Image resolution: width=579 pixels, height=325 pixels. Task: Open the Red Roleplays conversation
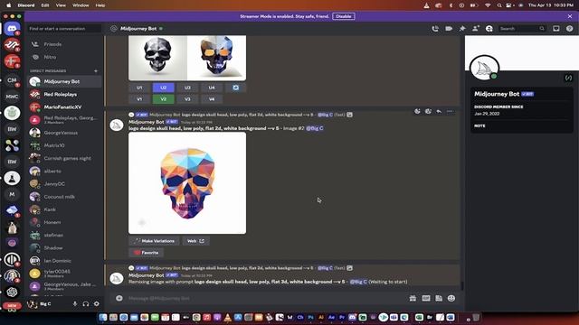tap(64, 94)
